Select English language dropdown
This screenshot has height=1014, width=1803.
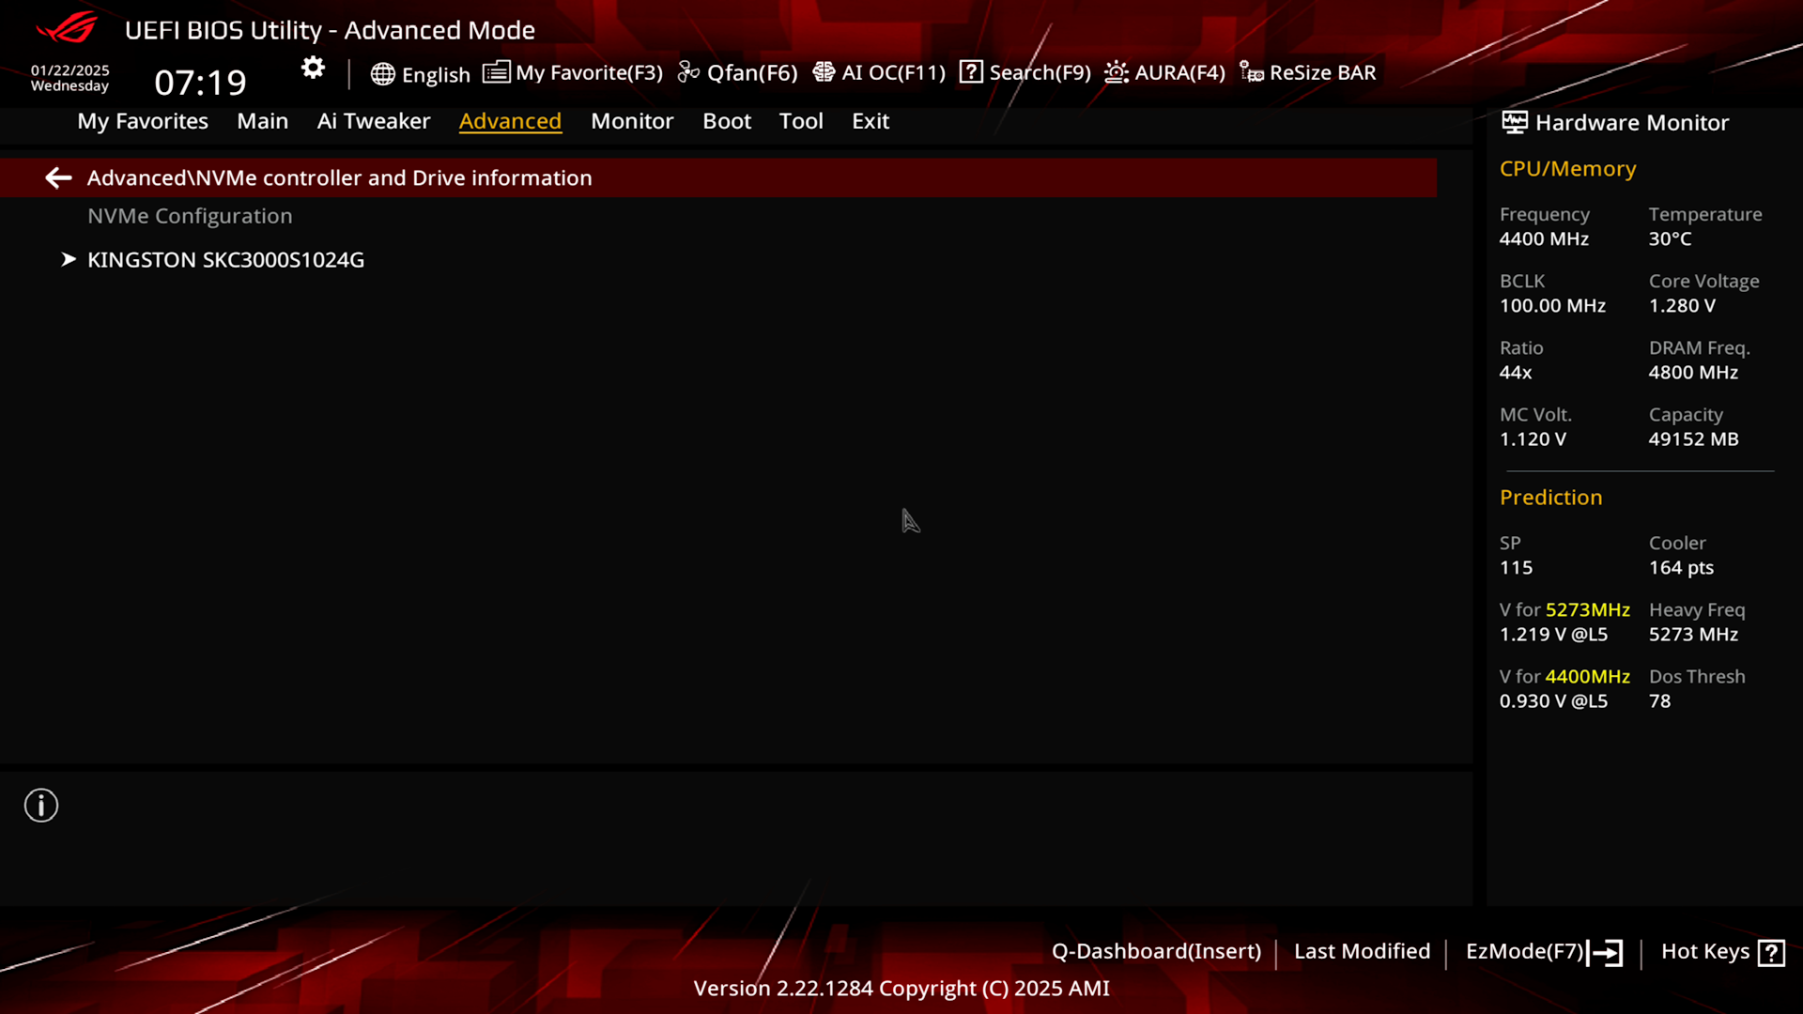click(x=420, y=71)
